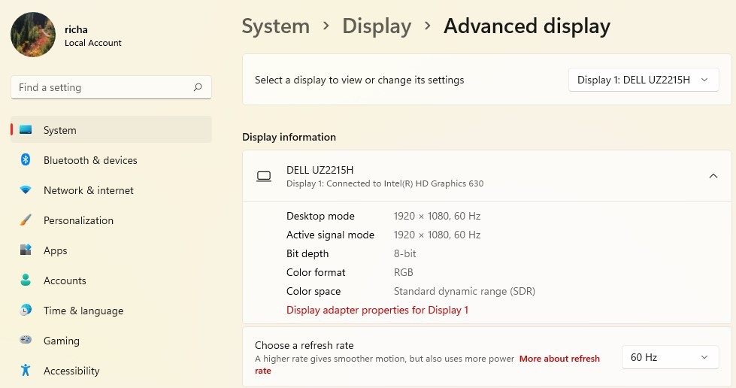
Task: Click Display in the breadcrumb
Action: tap(377, 26)
